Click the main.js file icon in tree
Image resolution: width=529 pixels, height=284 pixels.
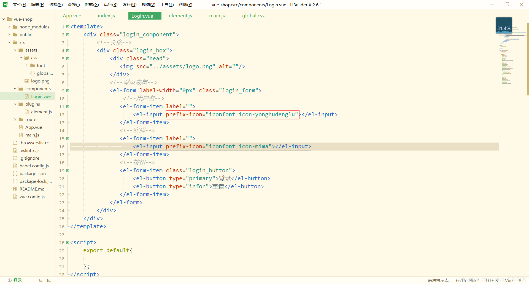[21, 135]
